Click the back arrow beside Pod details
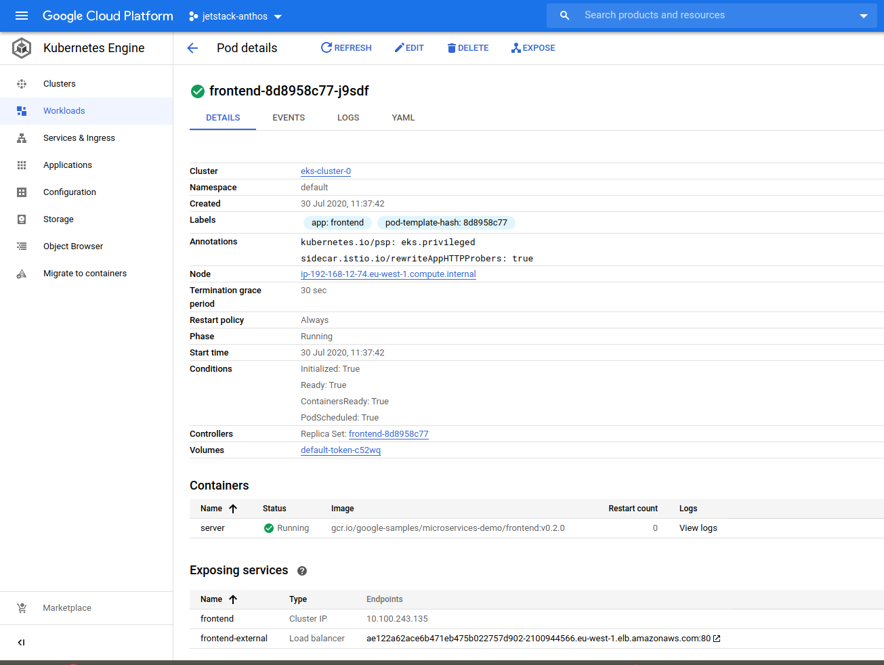Image resolution: width=884 pixels, height=665 pixels. pyautogui.click(x=192, y=48)
